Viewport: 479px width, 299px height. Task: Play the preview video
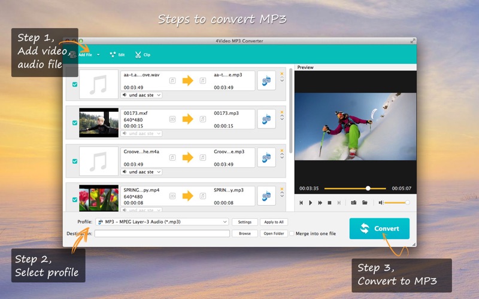[310, 203]
